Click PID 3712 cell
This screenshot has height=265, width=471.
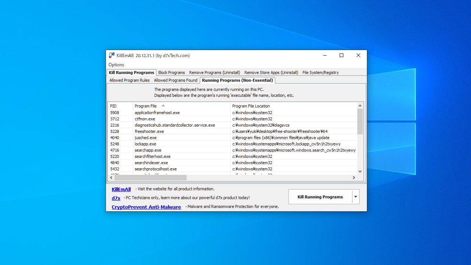coord(114,119)
